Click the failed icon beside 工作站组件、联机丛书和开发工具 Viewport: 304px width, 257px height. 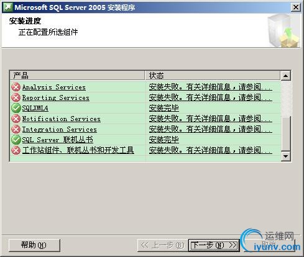(16, 150)
